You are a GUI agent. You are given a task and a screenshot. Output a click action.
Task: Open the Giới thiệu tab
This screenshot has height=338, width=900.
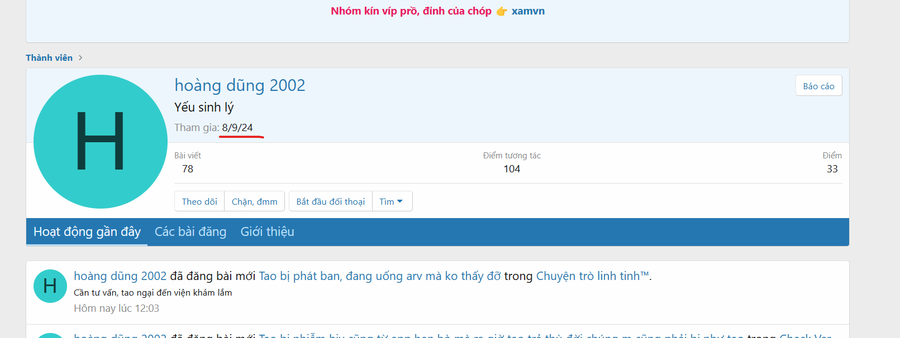267,232
